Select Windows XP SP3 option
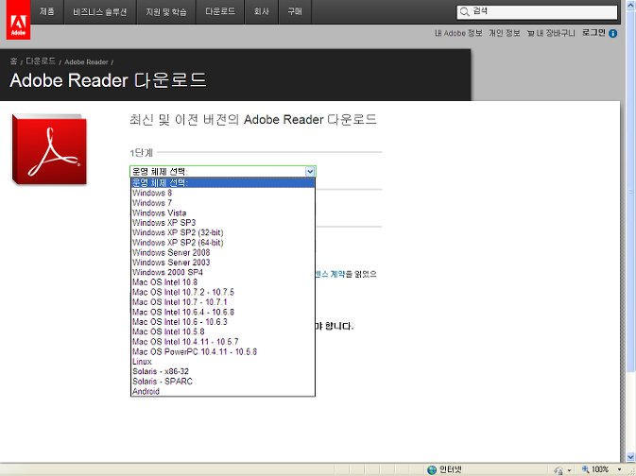 point(223,223)
